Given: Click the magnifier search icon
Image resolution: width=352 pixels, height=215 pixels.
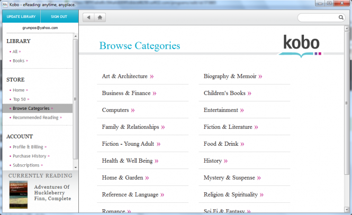Looking at the screenshot, I should pos(341,17).
